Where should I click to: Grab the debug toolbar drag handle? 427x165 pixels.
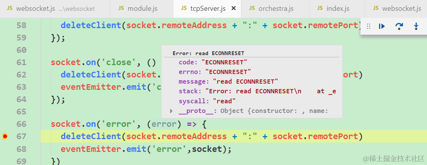click(369, 26)
